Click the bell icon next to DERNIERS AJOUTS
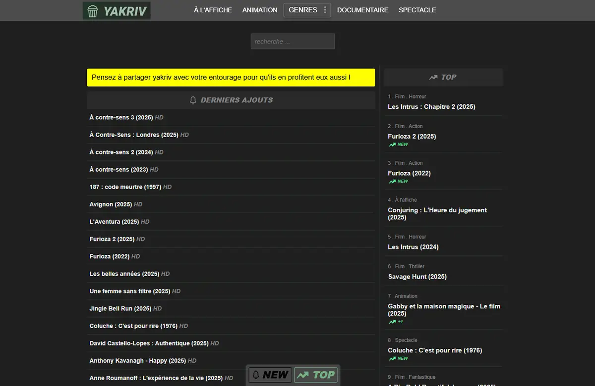Image resolution: width=595 pixels, height=386 pixels. point(193,100)
